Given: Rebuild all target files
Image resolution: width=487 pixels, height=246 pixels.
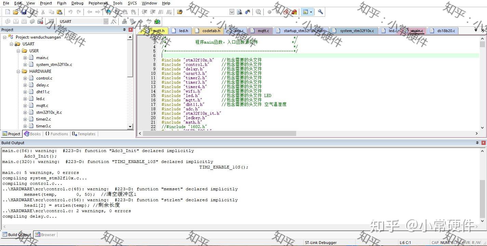Looking at the screenshot, I should tap(24, 21).
